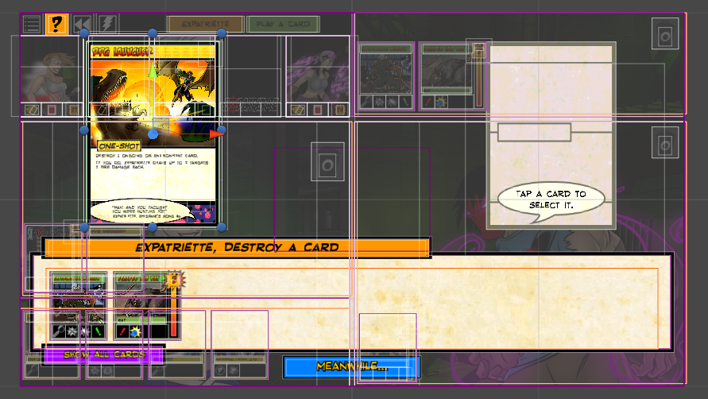Click the ONE-SHOT label on the card

119,146
